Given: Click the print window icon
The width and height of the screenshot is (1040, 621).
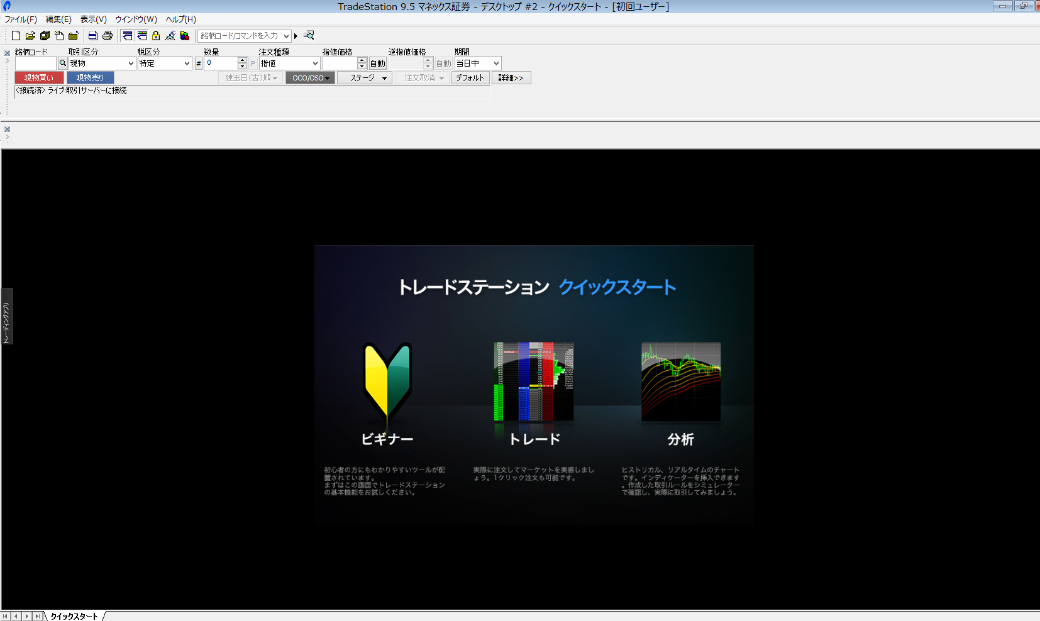Looking at the screenshot, I should [93, 36].
